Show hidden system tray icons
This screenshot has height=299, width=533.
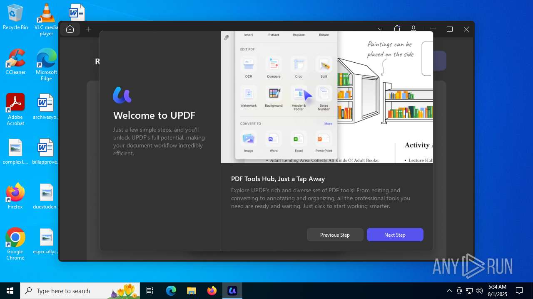click(x=449, y=291)
